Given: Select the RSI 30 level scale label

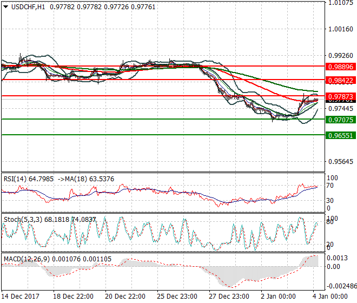Looking at the screenshot, I should pyautogui.click(x=330, y=201).
